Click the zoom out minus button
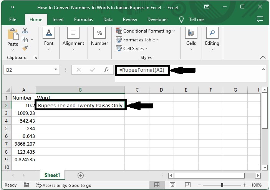Viewport: 270px width, 190px height. pos(199,185)
